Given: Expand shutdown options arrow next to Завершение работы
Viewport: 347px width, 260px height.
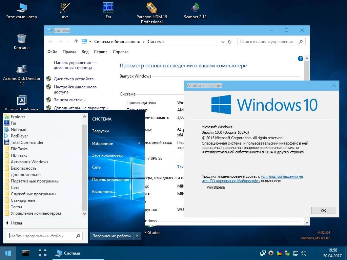Looking at the screenshot, I should pyautogui.click(x=137, y=236).
